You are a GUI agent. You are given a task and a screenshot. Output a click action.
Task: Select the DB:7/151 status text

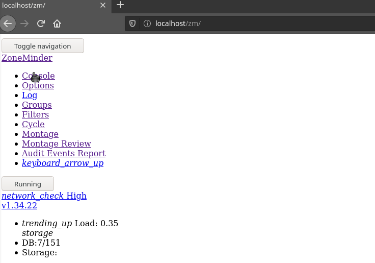[x=41, y=243]
